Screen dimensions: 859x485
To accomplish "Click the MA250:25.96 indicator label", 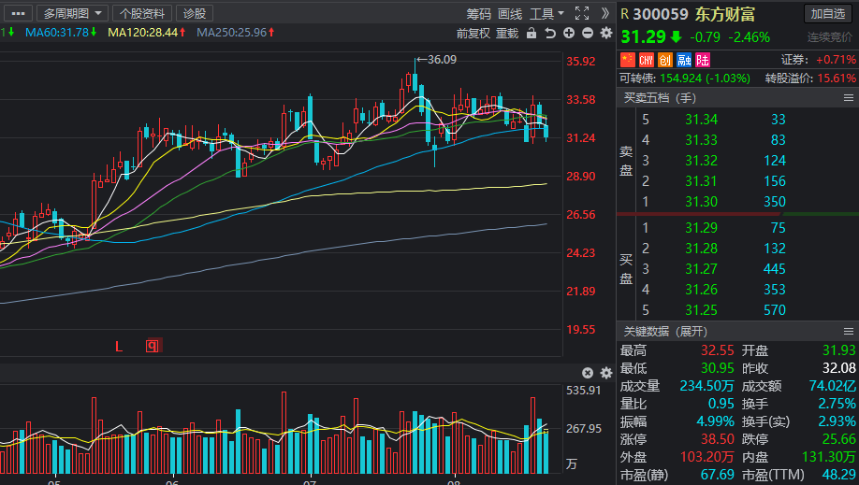I will click(x=235, y=33).
